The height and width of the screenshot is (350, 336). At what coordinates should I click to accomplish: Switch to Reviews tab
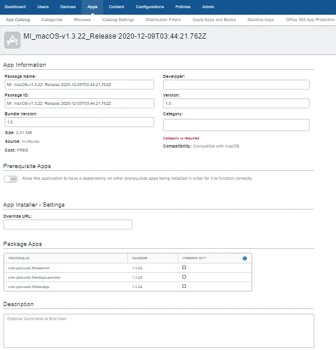coord(82,20)
